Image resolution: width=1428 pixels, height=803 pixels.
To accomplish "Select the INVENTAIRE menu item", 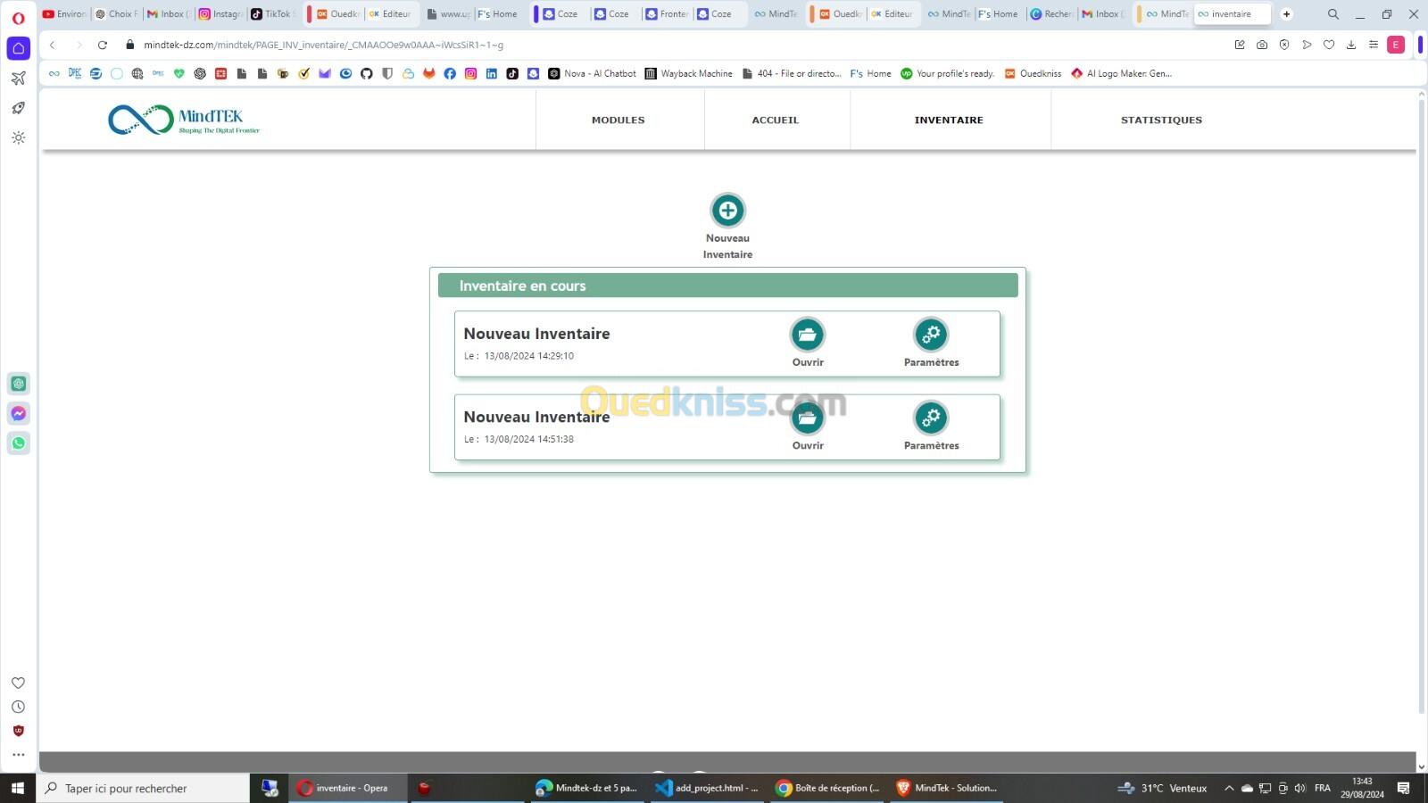I will (x=949, y=120).
